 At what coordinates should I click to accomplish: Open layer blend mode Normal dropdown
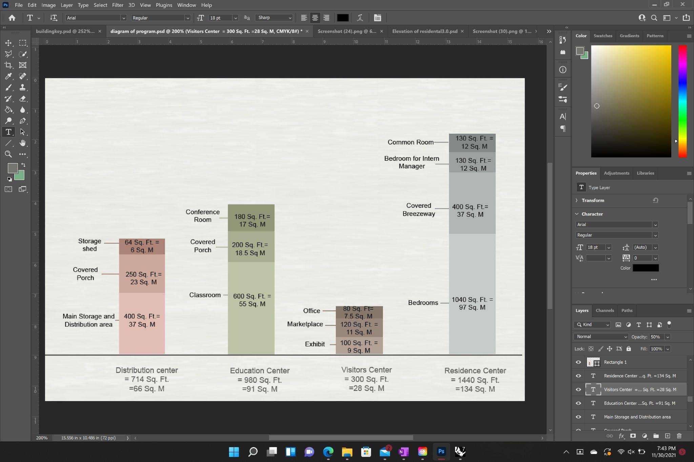[x=601, y=337]
